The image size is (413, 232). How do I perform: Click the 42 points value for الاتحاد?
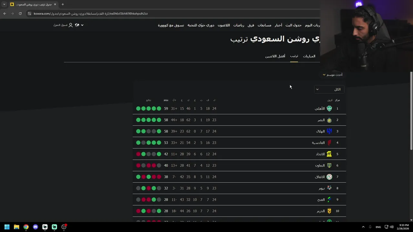click(166, 154)
